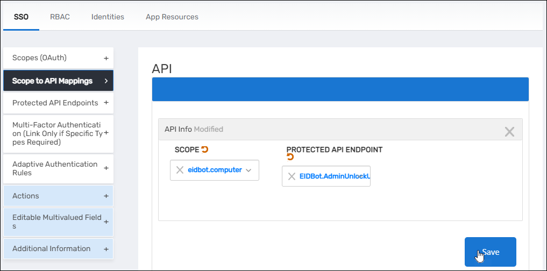Click the plus icon beside Protected API Endpoints
The height and width of the screenshot is (271, 547).
point(106,103)
